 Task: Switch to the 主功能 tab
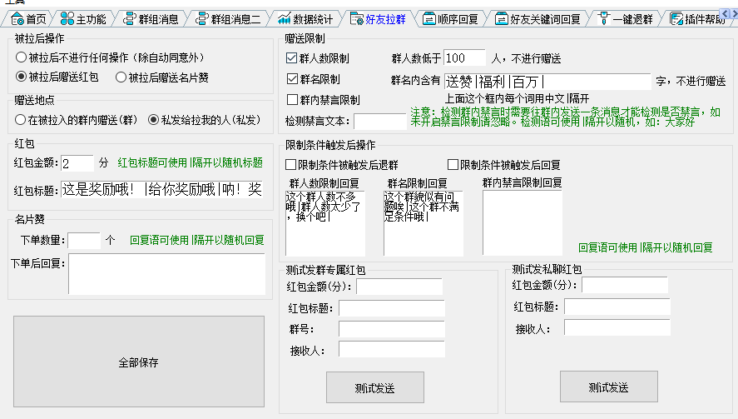coord(84,19)
